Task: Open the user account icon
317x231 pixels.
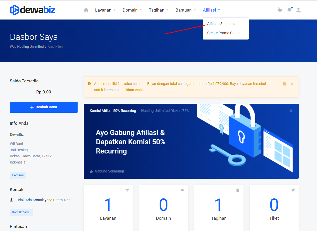Action: [298, 10]
